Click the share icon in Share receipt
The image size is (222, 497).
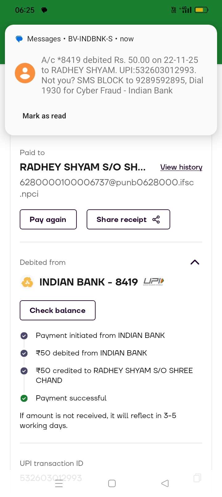point(156,220)
